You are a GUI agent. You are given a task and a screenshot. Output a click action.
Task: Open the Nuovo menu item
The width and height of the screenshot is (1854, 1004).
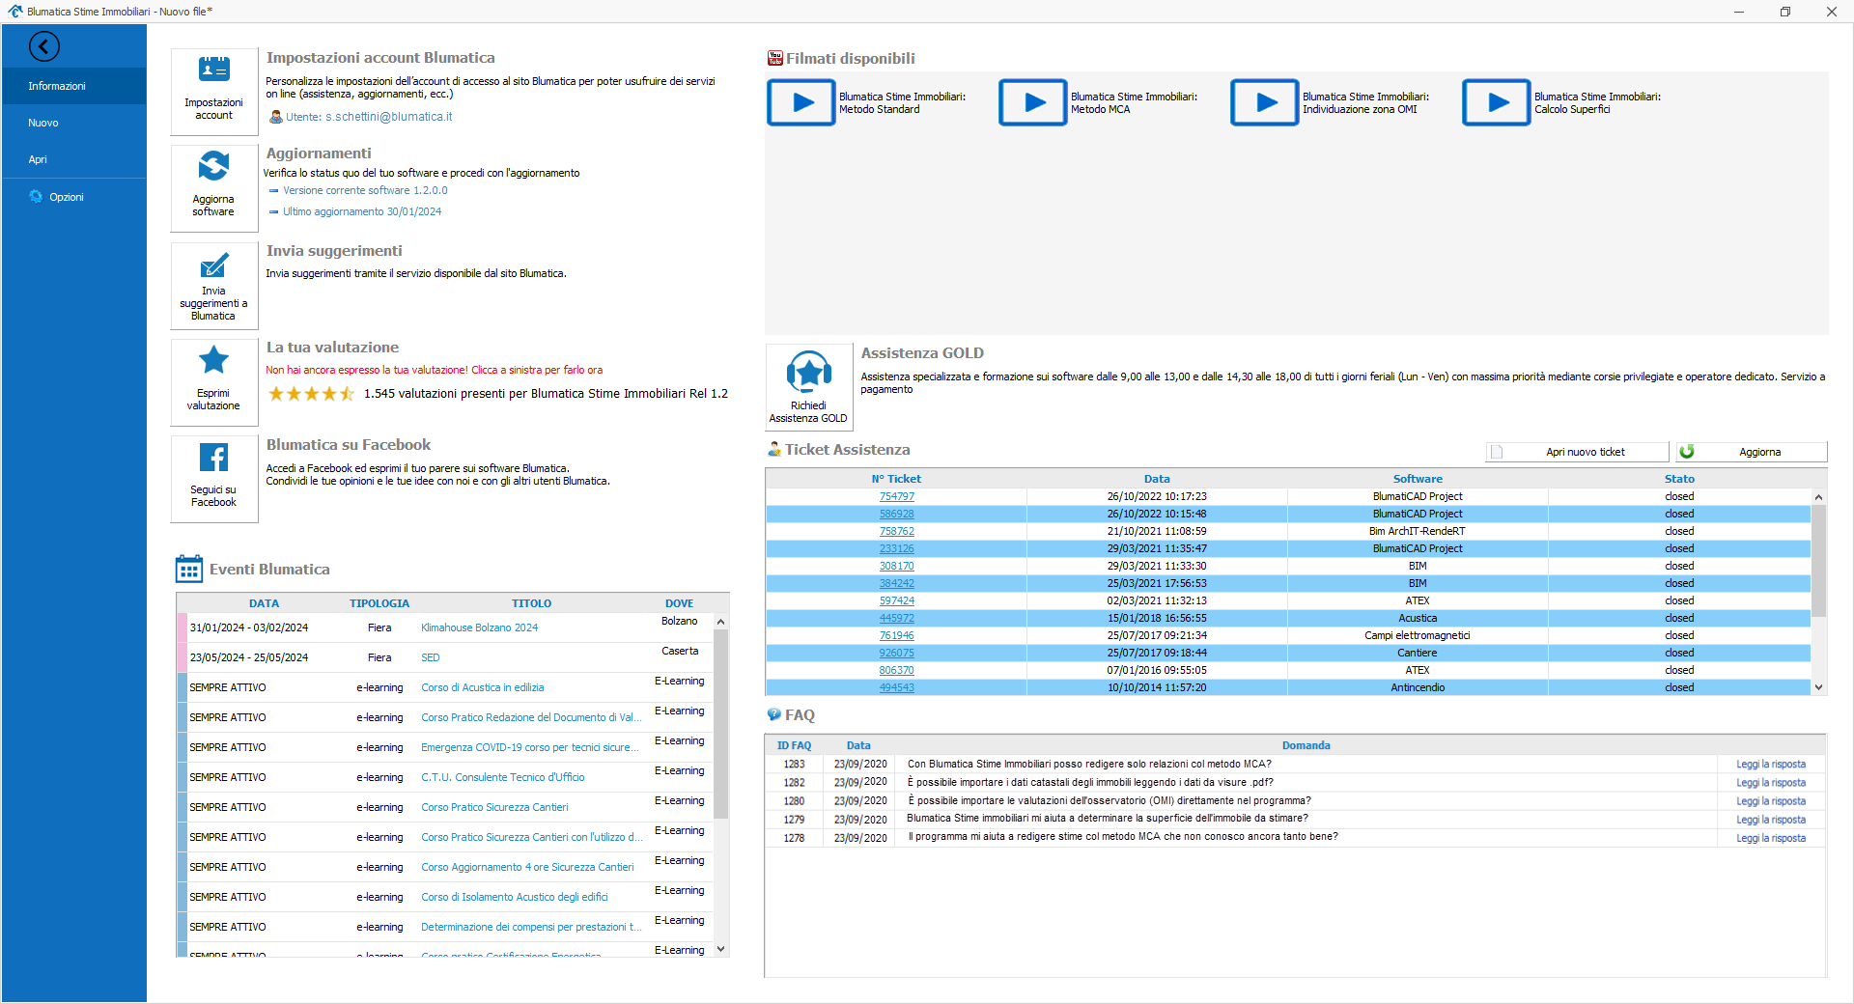43,123
